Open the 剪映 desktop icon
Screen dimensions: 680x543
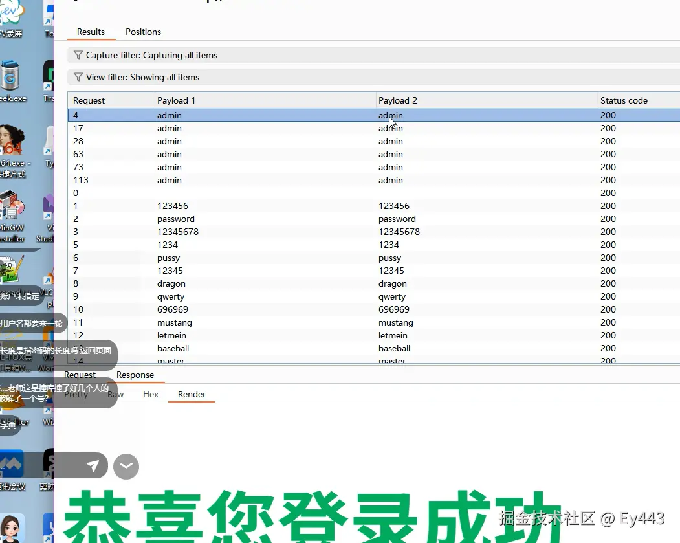pos(48,469)
